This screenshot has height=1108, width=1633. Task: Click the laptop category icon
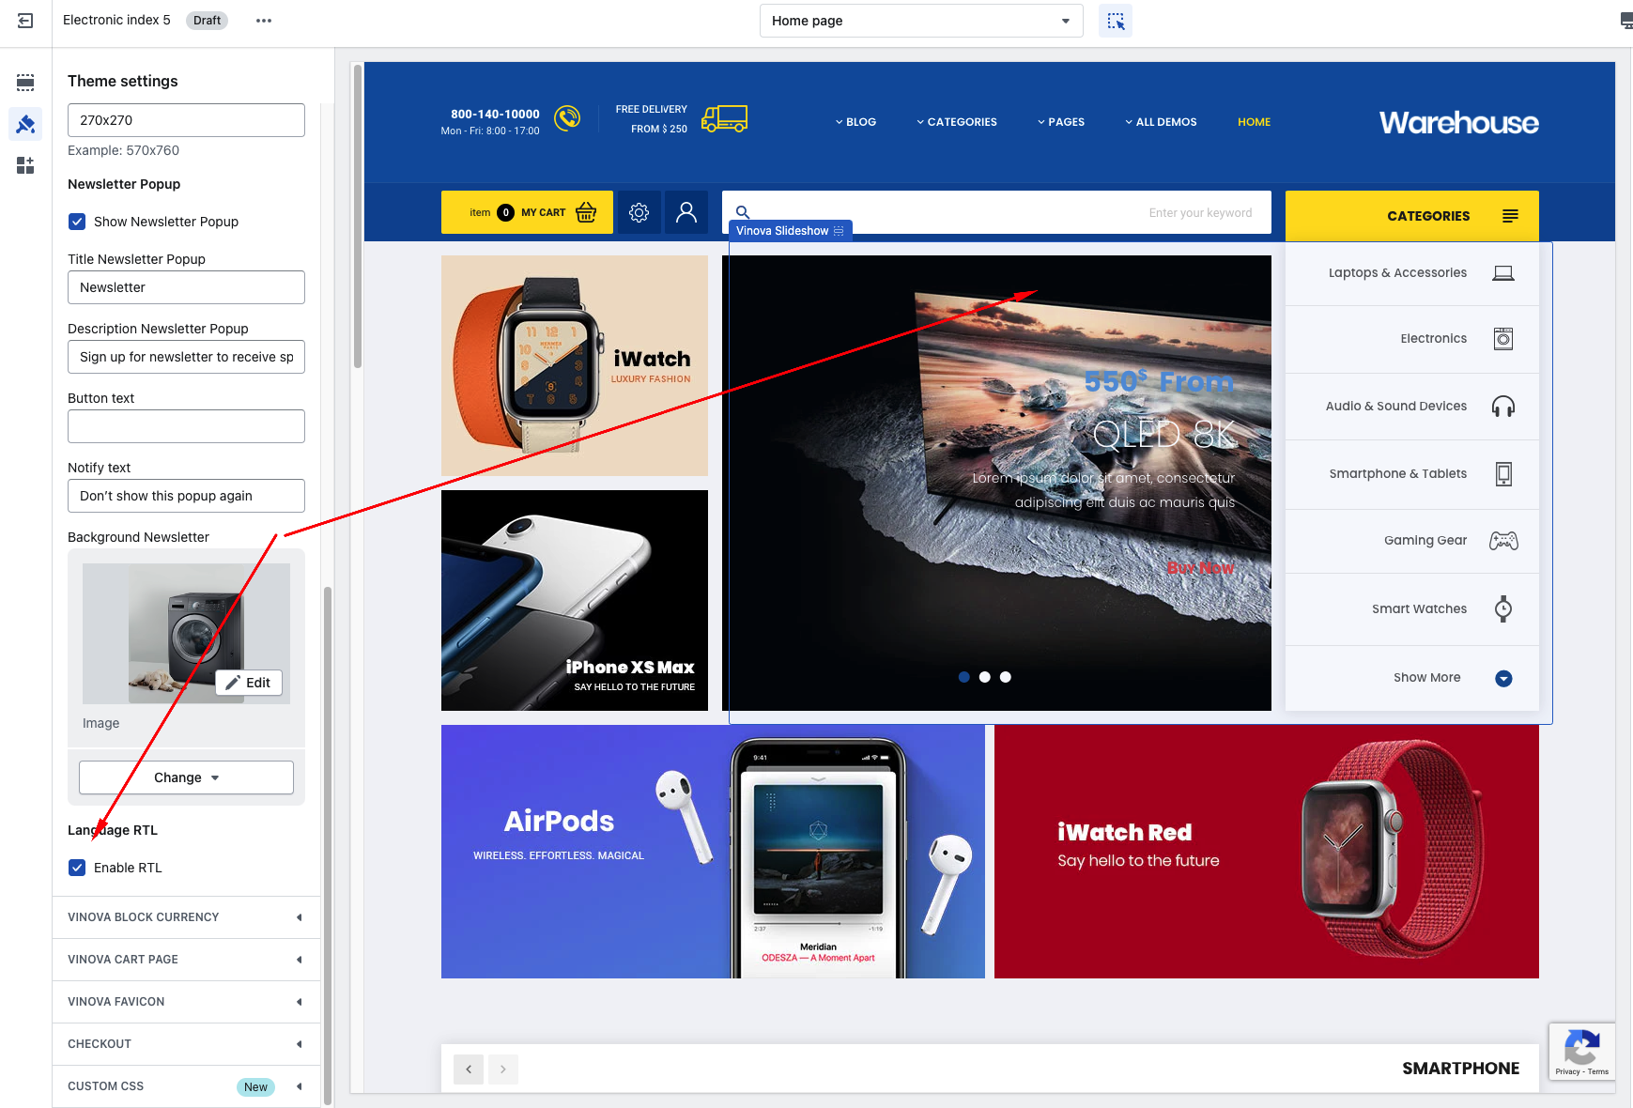pos(1503,273)
